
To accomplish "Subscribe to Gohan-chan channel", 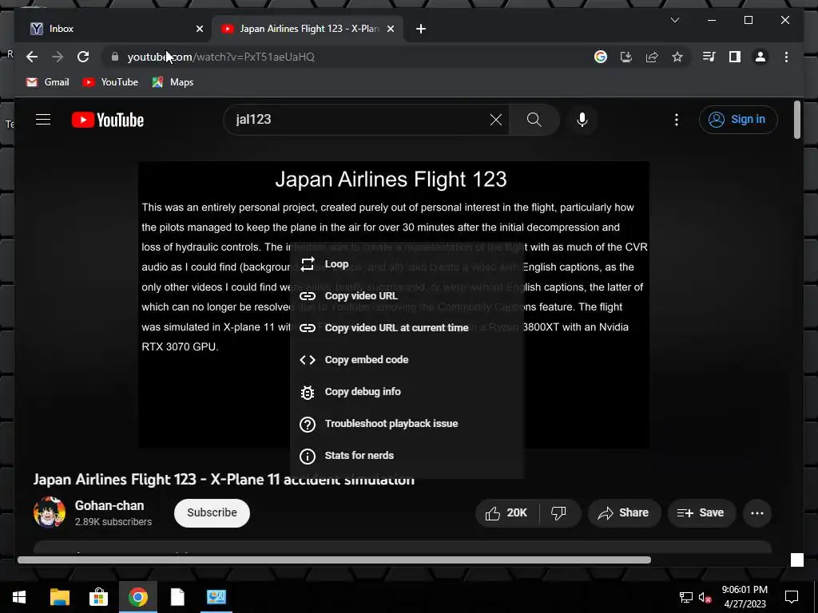I will pos(212,513).
